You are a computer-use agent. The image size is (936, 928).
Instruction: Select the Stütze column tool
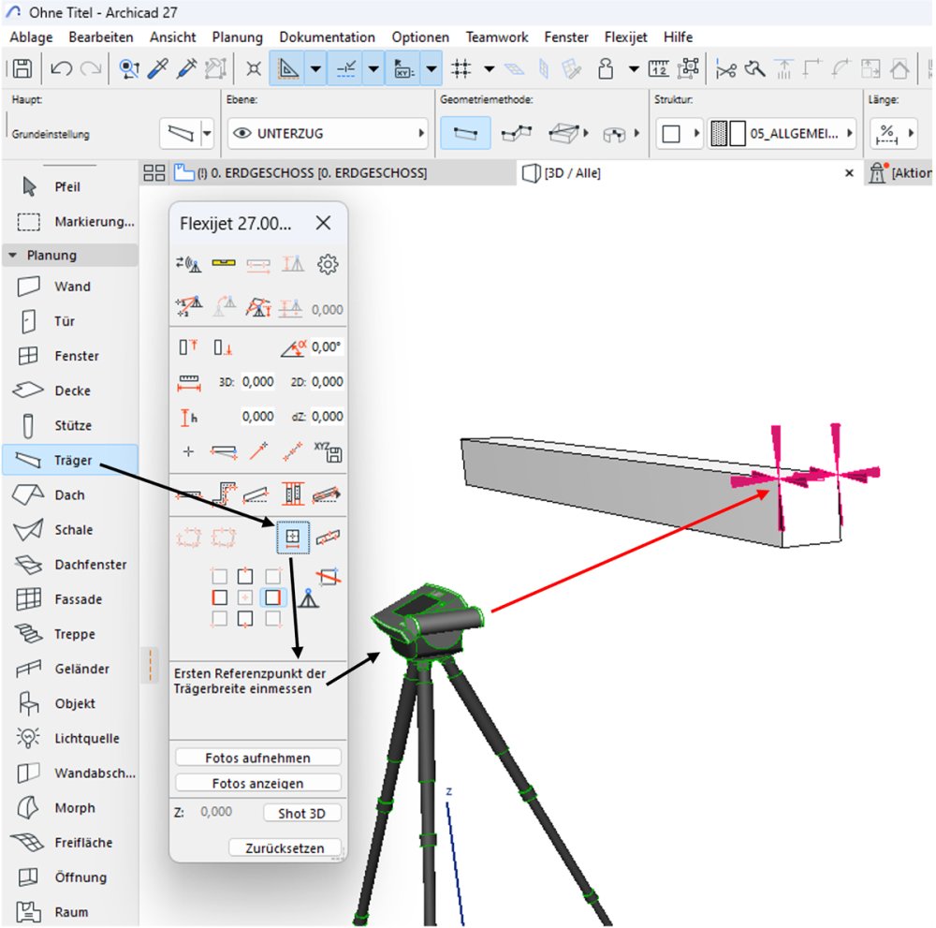point(70,426)
